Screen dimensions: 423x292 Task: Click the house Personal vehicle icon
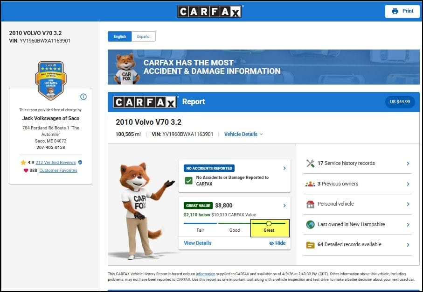click(x=310, y=204)
